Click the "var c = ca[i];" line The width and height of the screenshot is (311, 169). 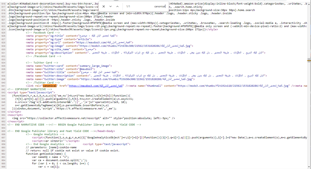[49, 167]
